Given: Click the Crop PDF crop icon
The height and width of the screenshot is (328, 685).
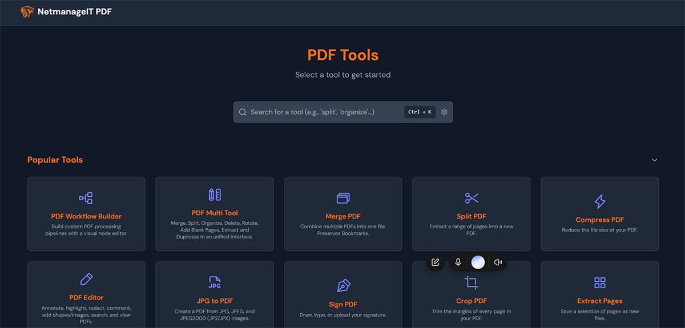Looking at the screenshot, I should tap(472, 282).
